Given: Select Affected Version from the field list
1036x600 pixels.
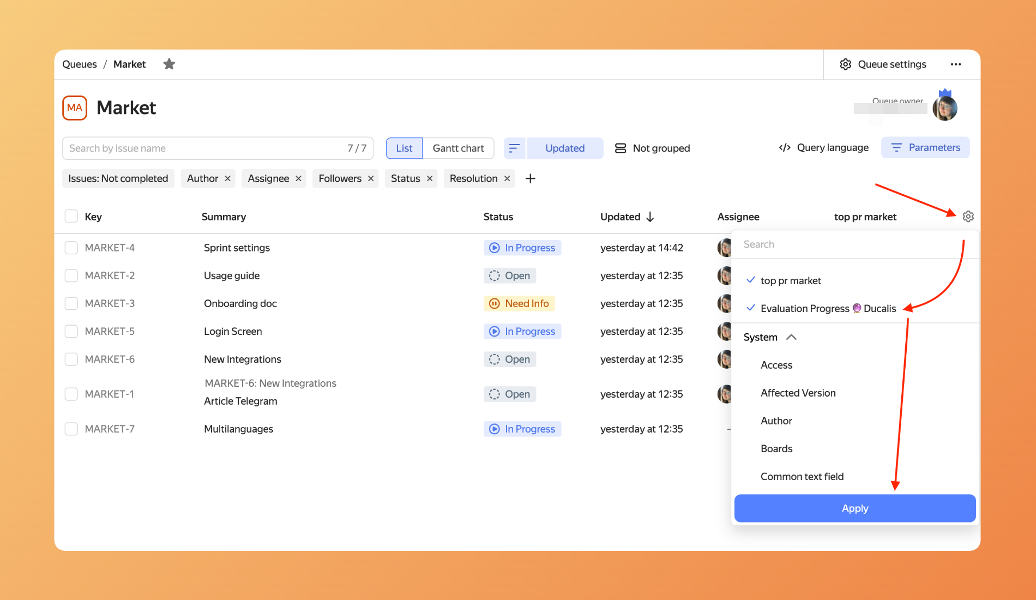Looking at the screenshot, I should (x=798, y=393).
